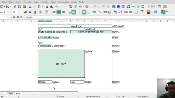
Task: Open conditional formatting dropdown arrow
Action: pyautogui.click(x=159, y=12)
